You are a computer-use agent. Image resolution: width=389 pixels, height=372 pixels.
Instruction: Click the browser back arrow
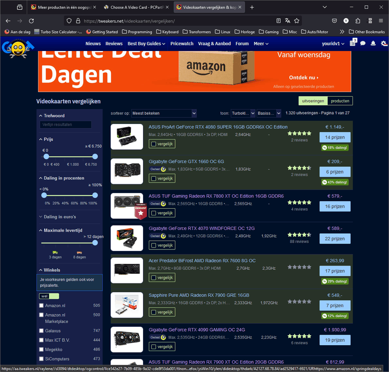coord(8,21)
